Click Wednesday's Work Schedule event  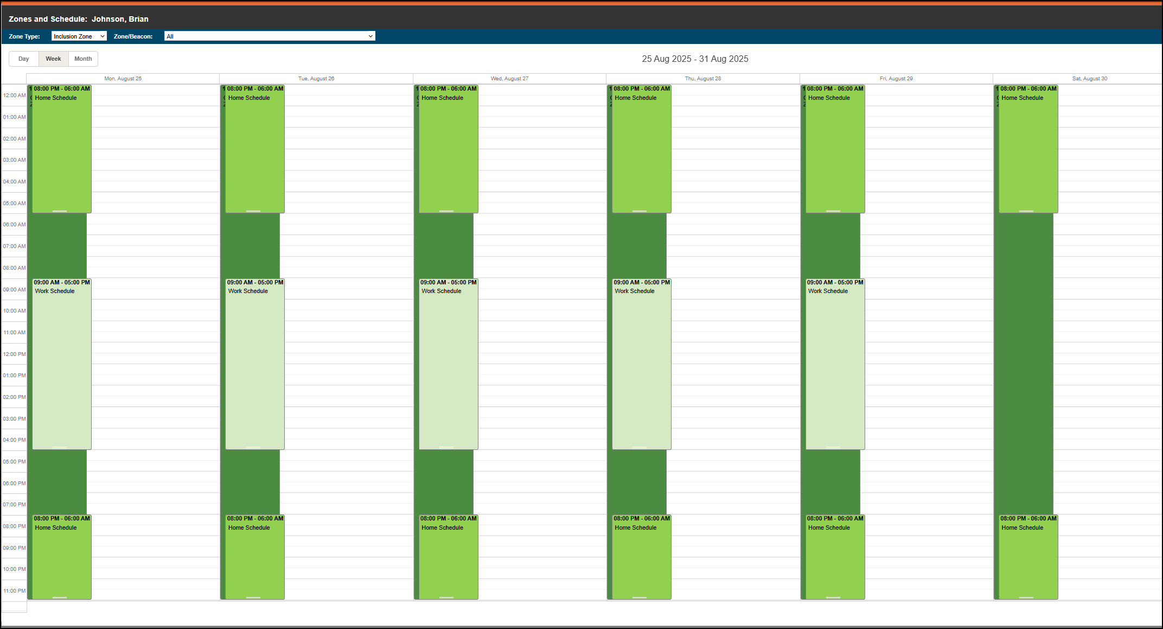coord(448,364)
